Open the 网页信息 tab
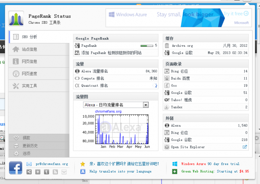The image size is (260, 184). click(x=39, y=62)
